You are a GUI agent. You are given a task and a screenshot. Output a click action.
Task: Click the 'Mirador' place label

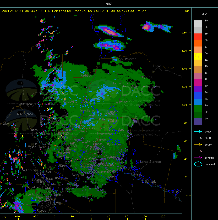click(110, 177)
